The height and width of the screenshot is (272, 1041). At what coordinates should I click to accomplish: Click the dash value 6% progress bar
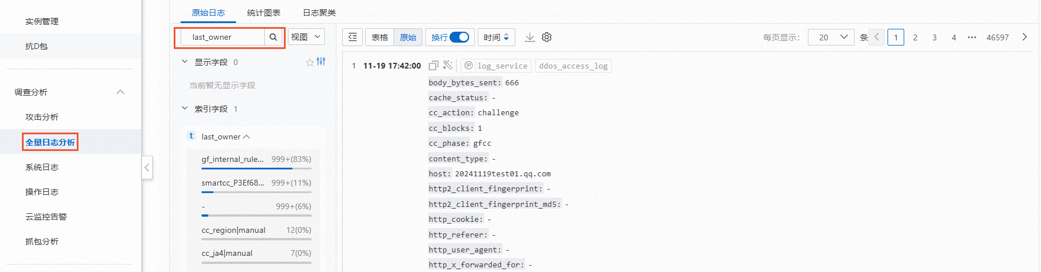pos(256,216)
